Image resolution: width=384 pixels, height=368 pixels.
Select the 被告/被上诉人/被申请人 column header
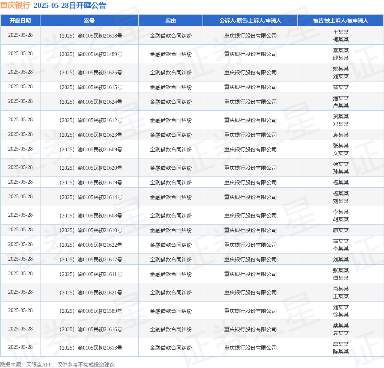click(x=340, y=21)
